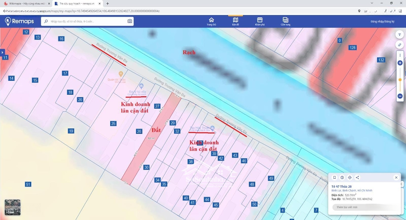
Task: Select the ruler measurement tool
Action: click(x=400, y=45)
